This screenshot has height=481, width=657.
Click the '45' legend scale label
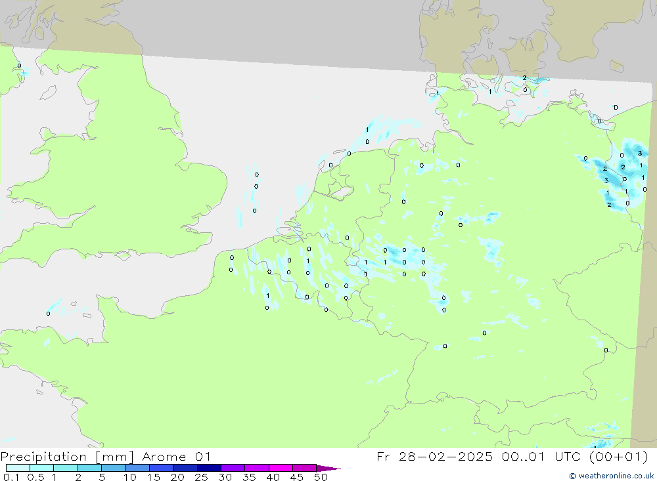(297, 477)
